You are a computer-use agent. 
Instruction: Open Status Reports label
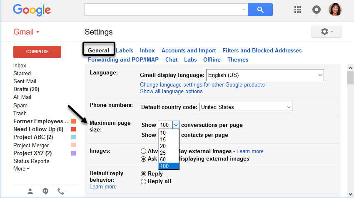click(x=31, y=161)
